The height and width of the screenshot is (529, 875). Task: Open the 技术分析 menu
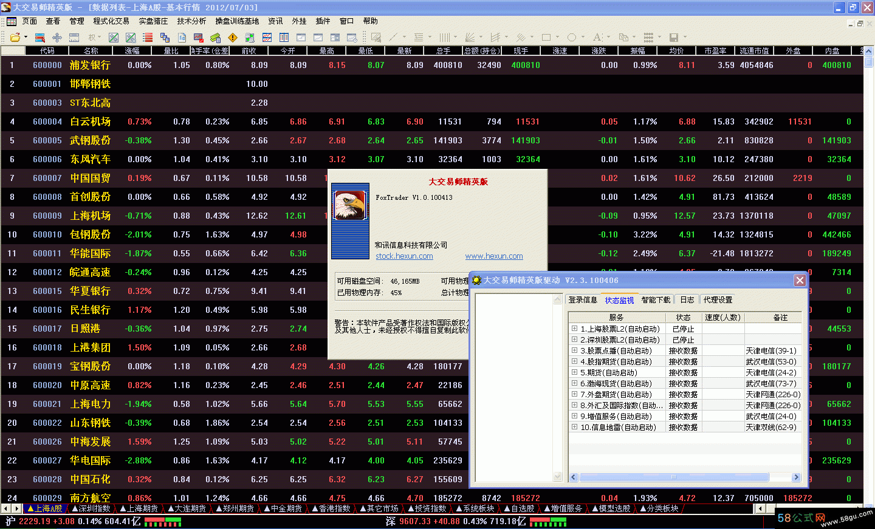click(x=191, y=21)
